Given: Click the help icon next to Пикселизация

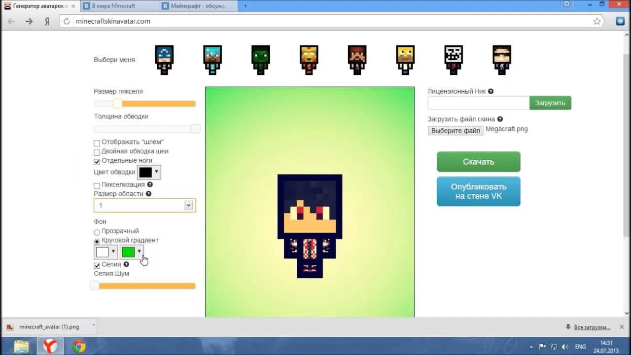Looking at the screenshot, I should coord(150,185).
